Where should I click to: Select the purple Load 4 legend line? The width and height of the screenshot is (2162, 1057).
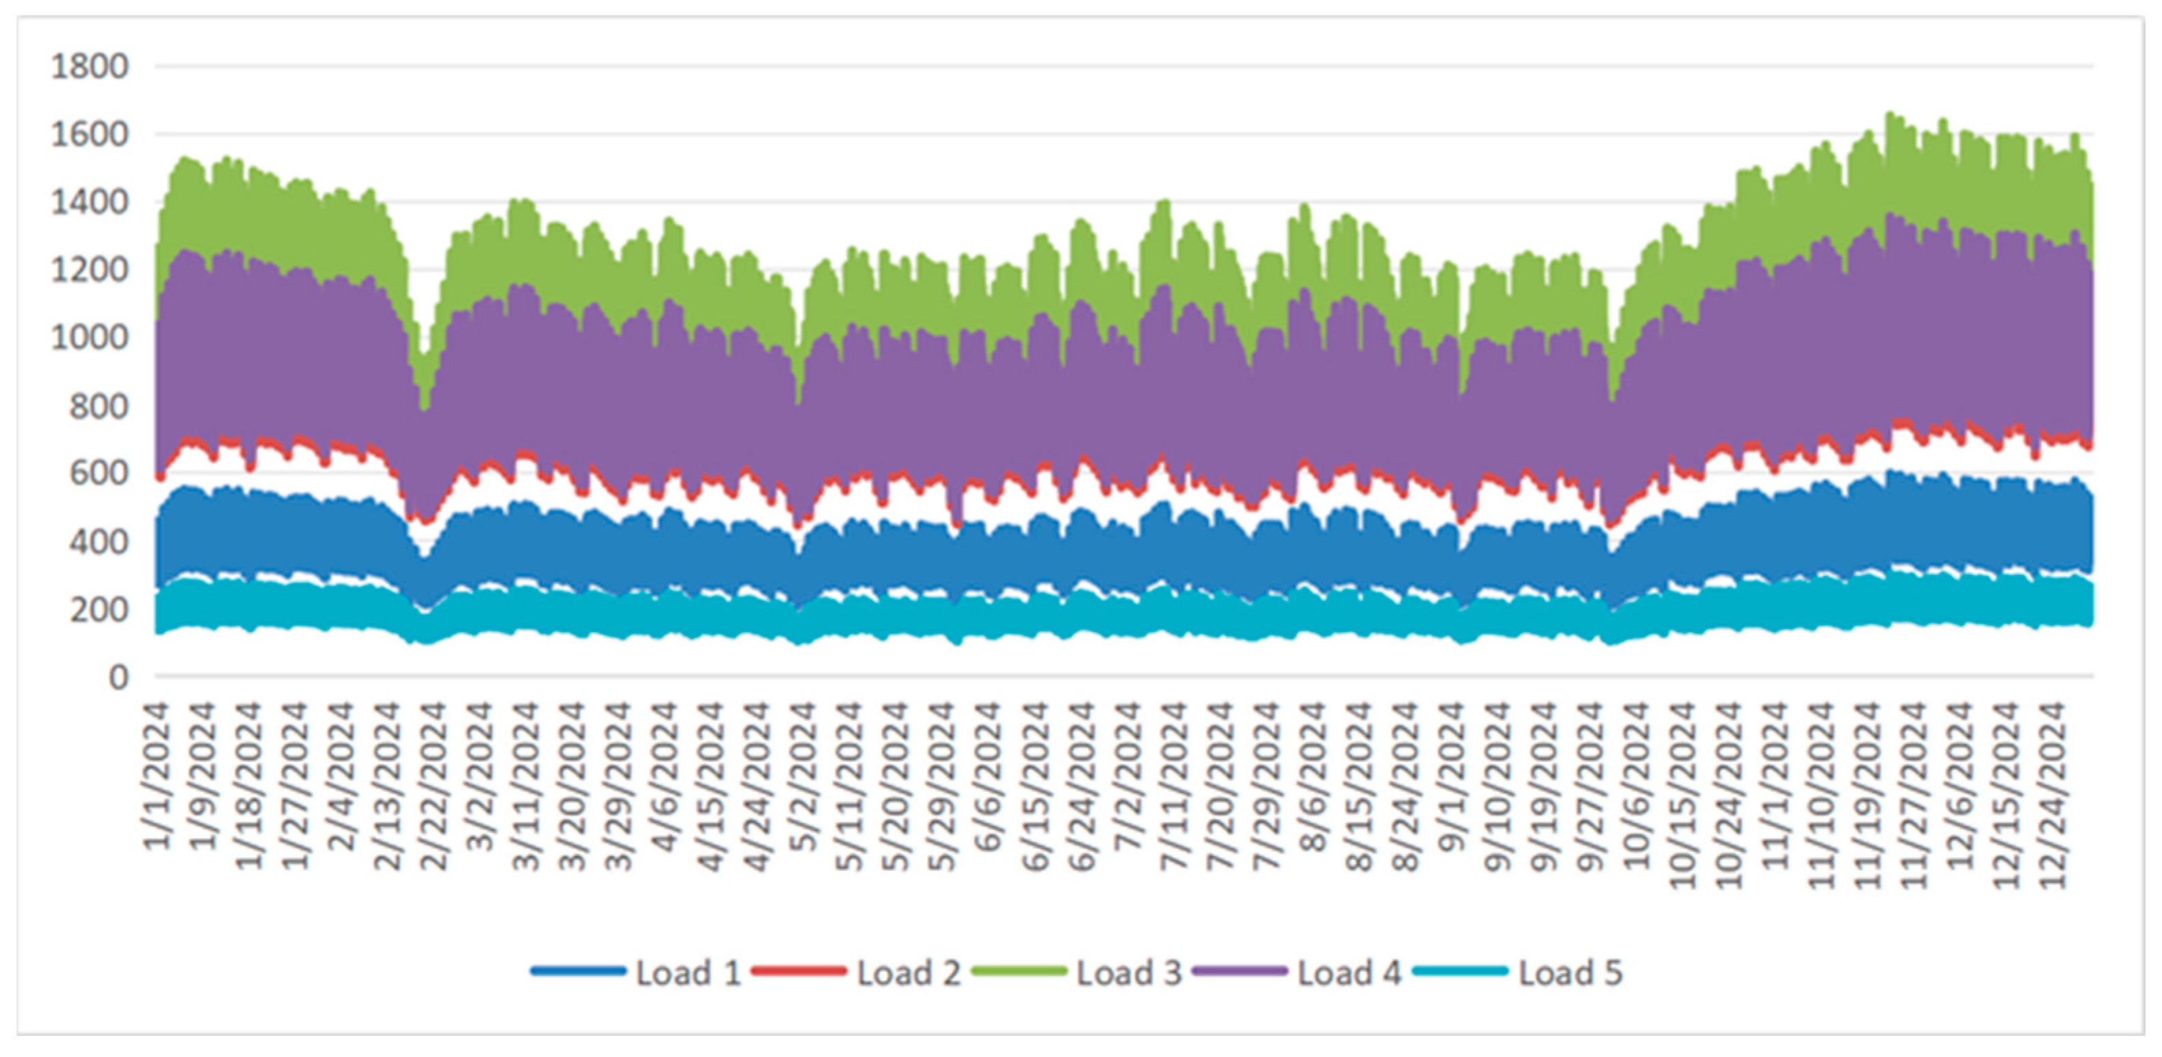pyautogui.click(x=1240, y=971)
